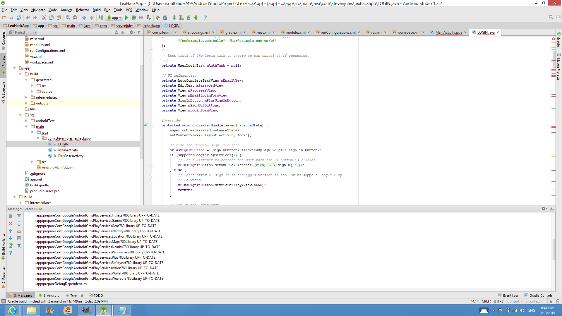The height and width of the screenshot is (316, 562).
Task: Click the red X in Messages panel
Action: pos(11,224)
